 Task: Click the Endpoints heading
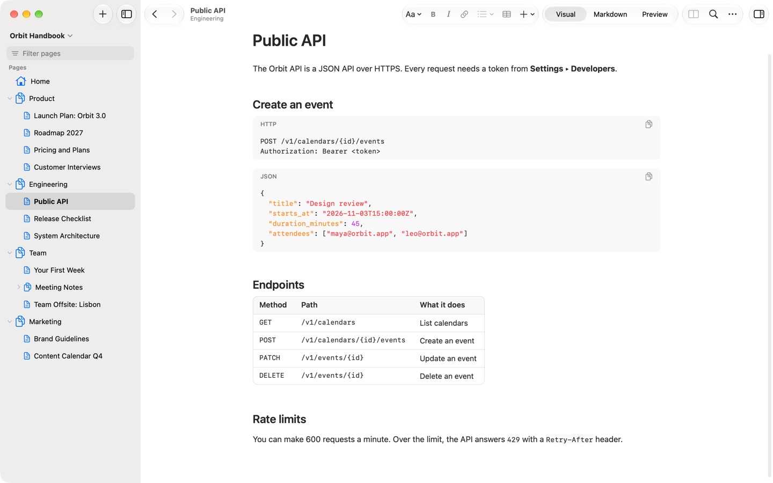(278, 285)
